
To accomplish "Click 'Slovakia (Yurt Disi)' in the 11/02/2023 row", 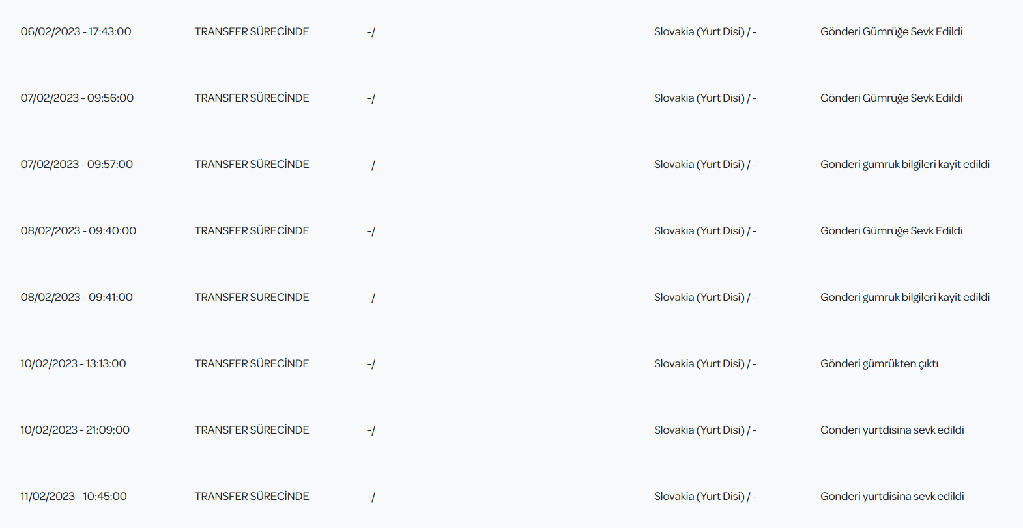I will 699,496.
